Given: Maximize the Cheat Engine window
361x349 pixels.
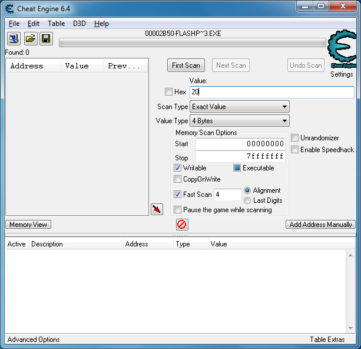Looking at the screenshot, I should pos(321,6).
